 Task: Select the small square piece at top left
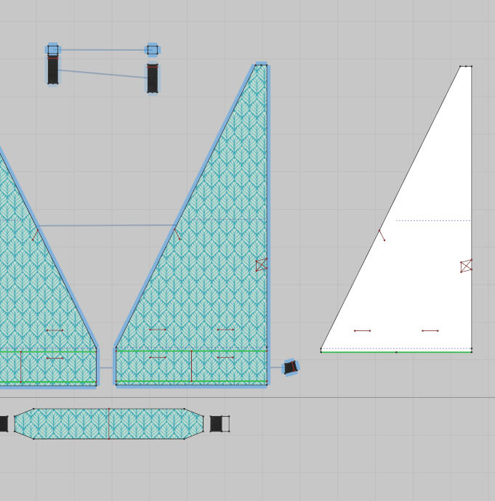click(53, 49)
